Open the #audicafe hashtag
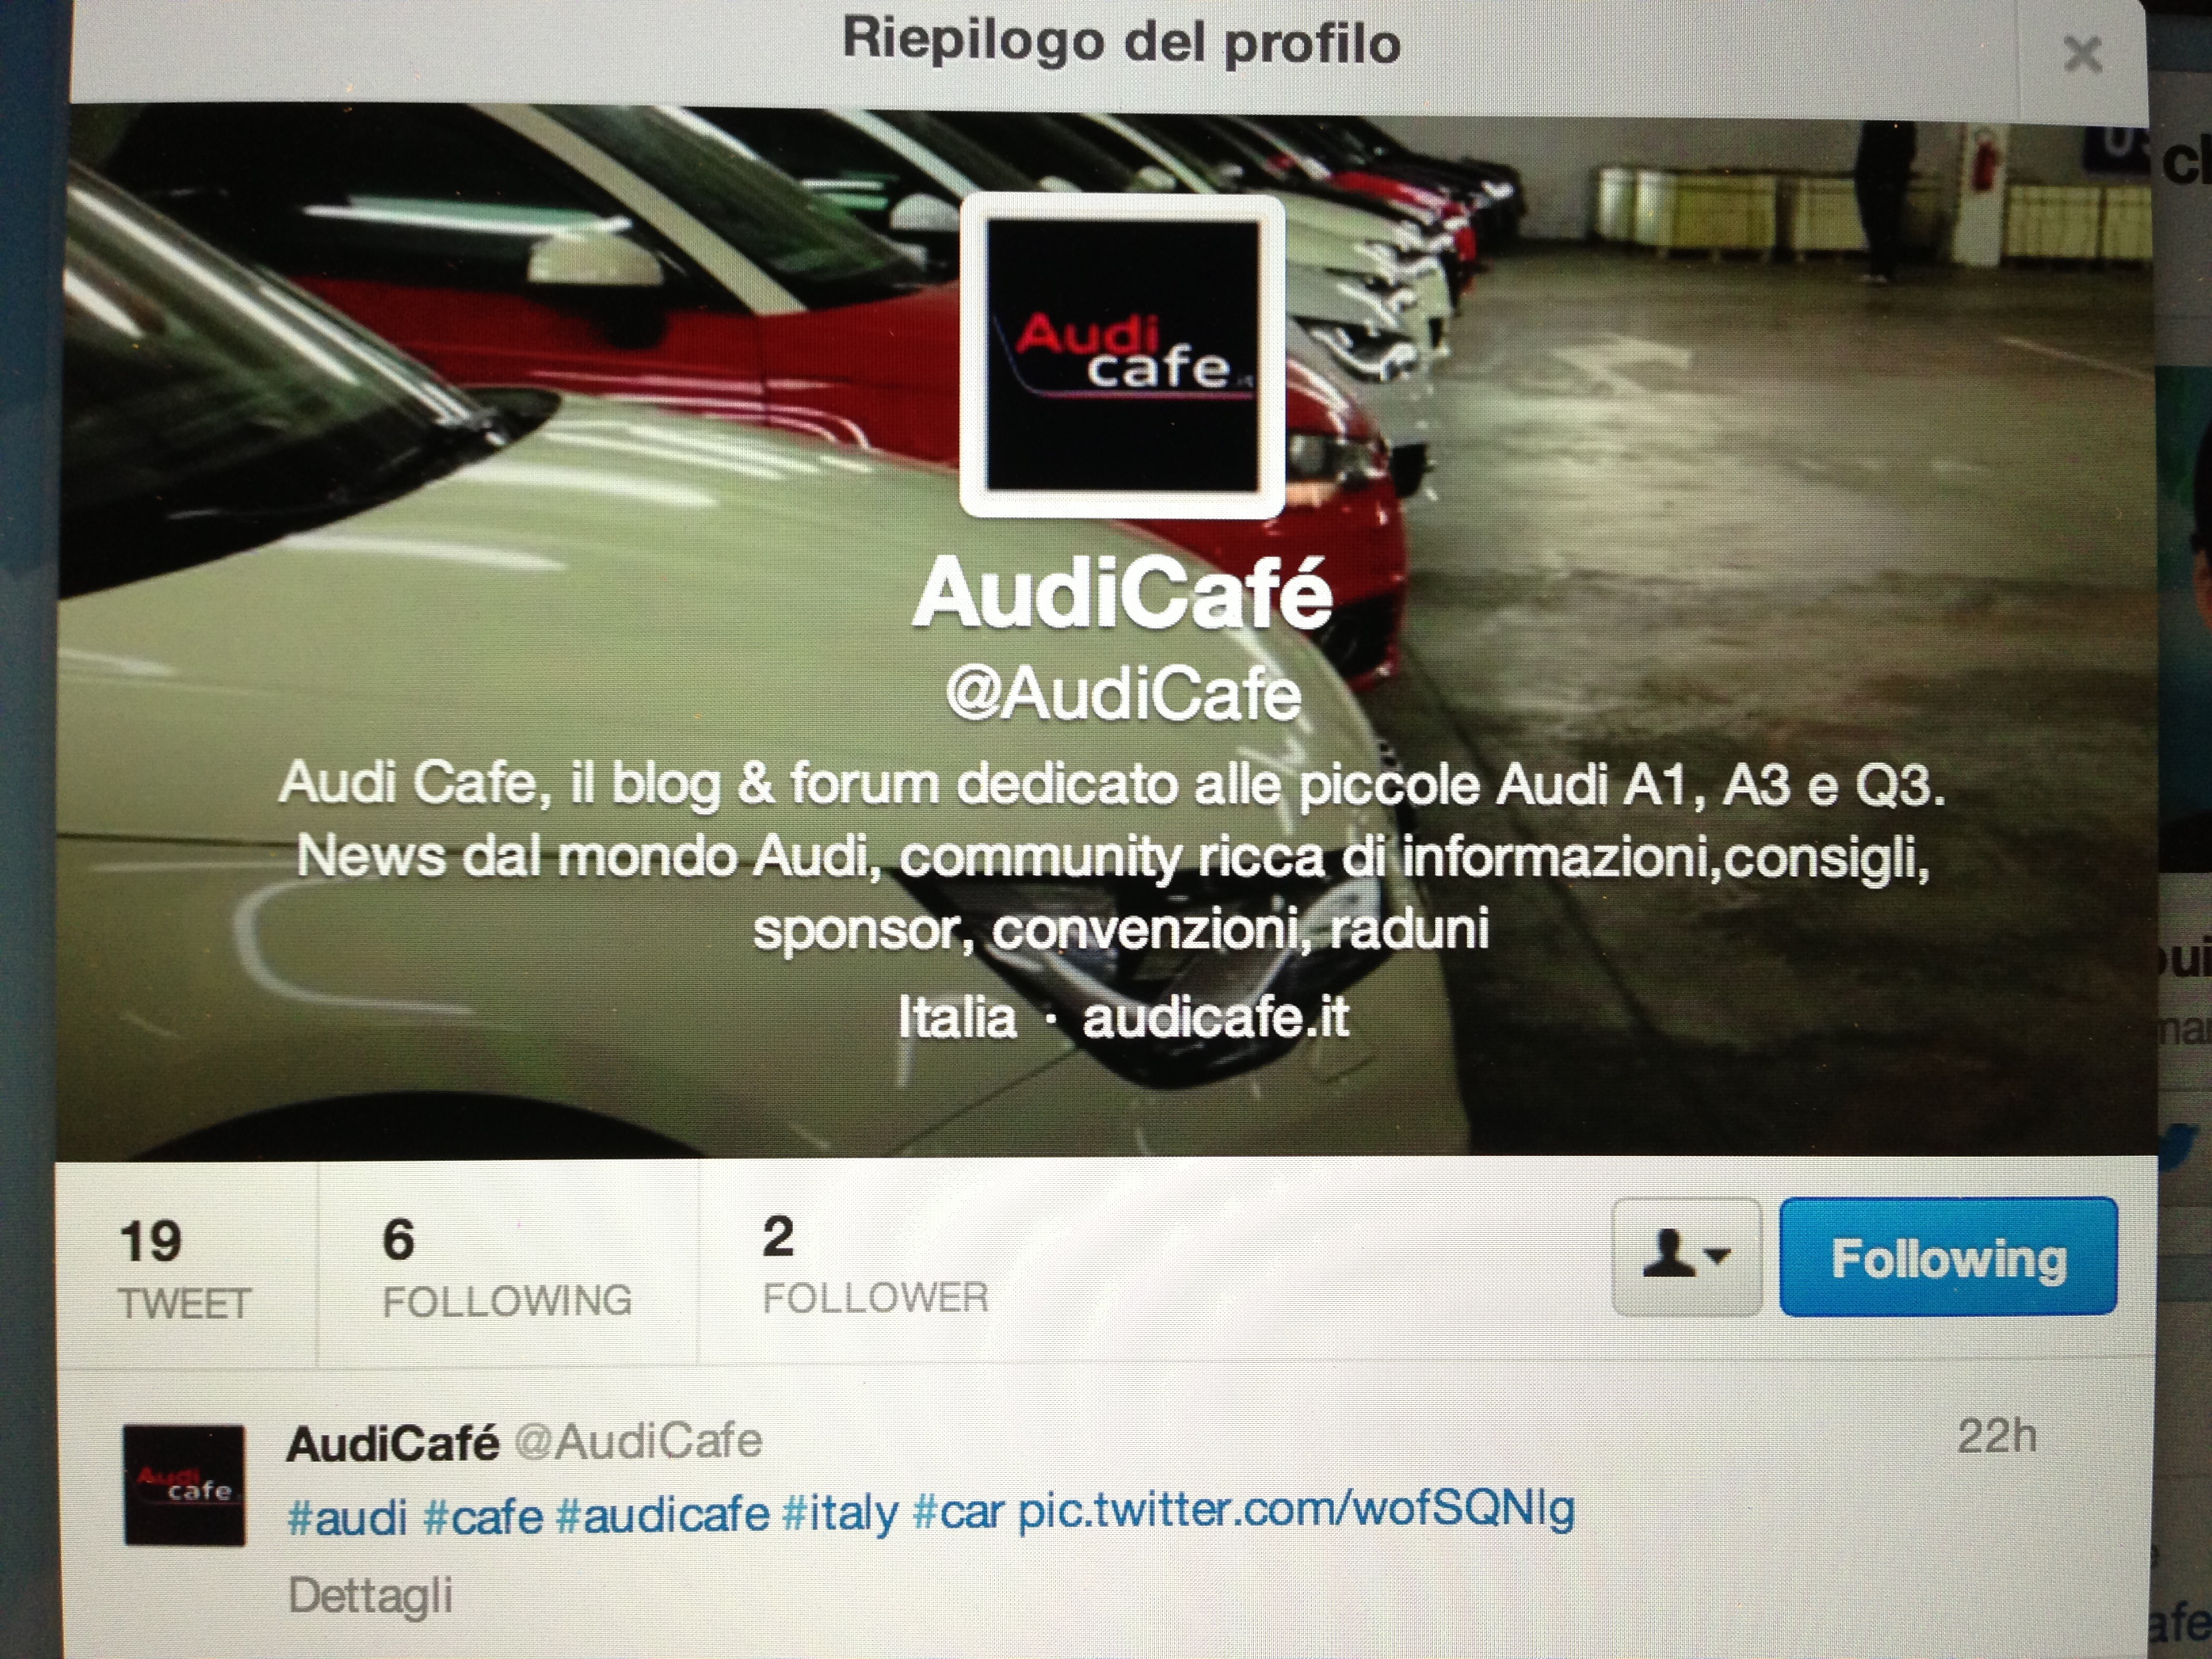2212x1659 pixels. pyautogui.click(x=662, y=1513)
